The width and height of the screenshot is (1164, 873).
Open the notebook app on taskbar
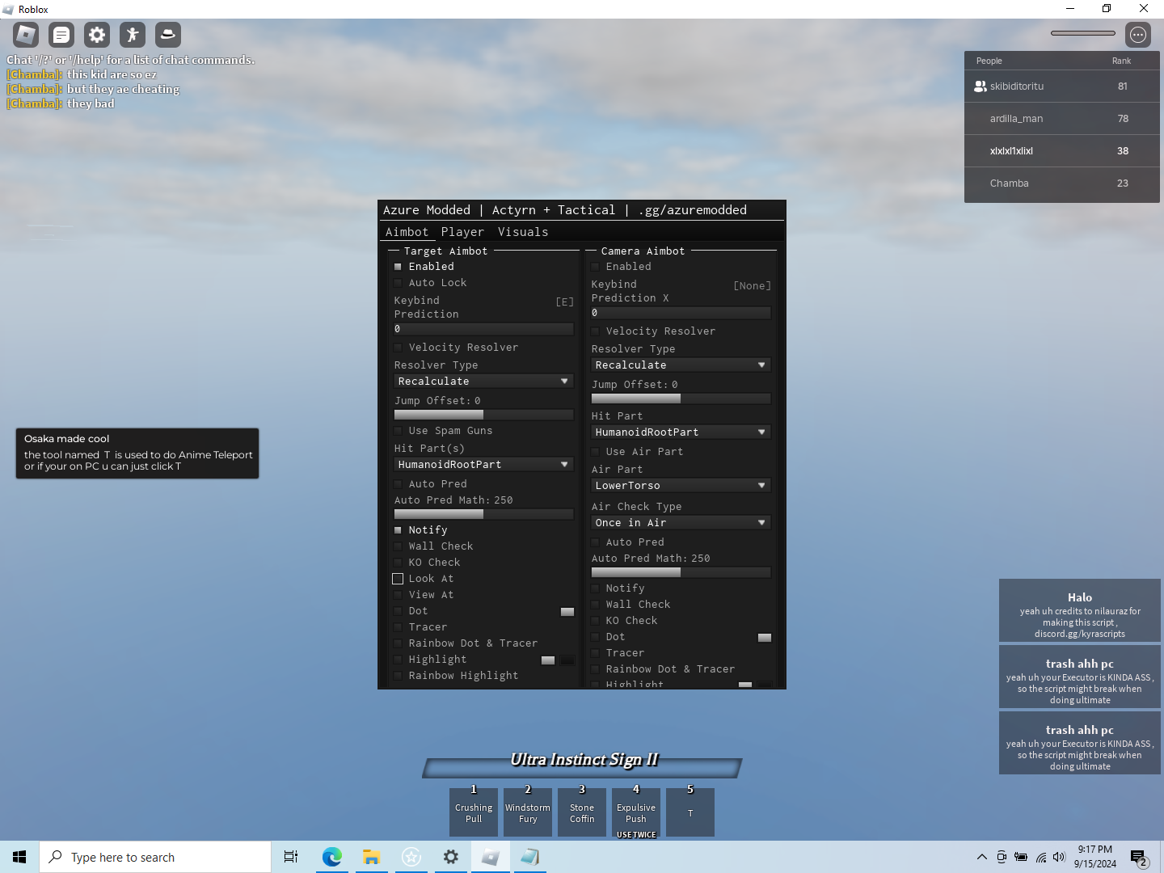[x=529, y=857]
